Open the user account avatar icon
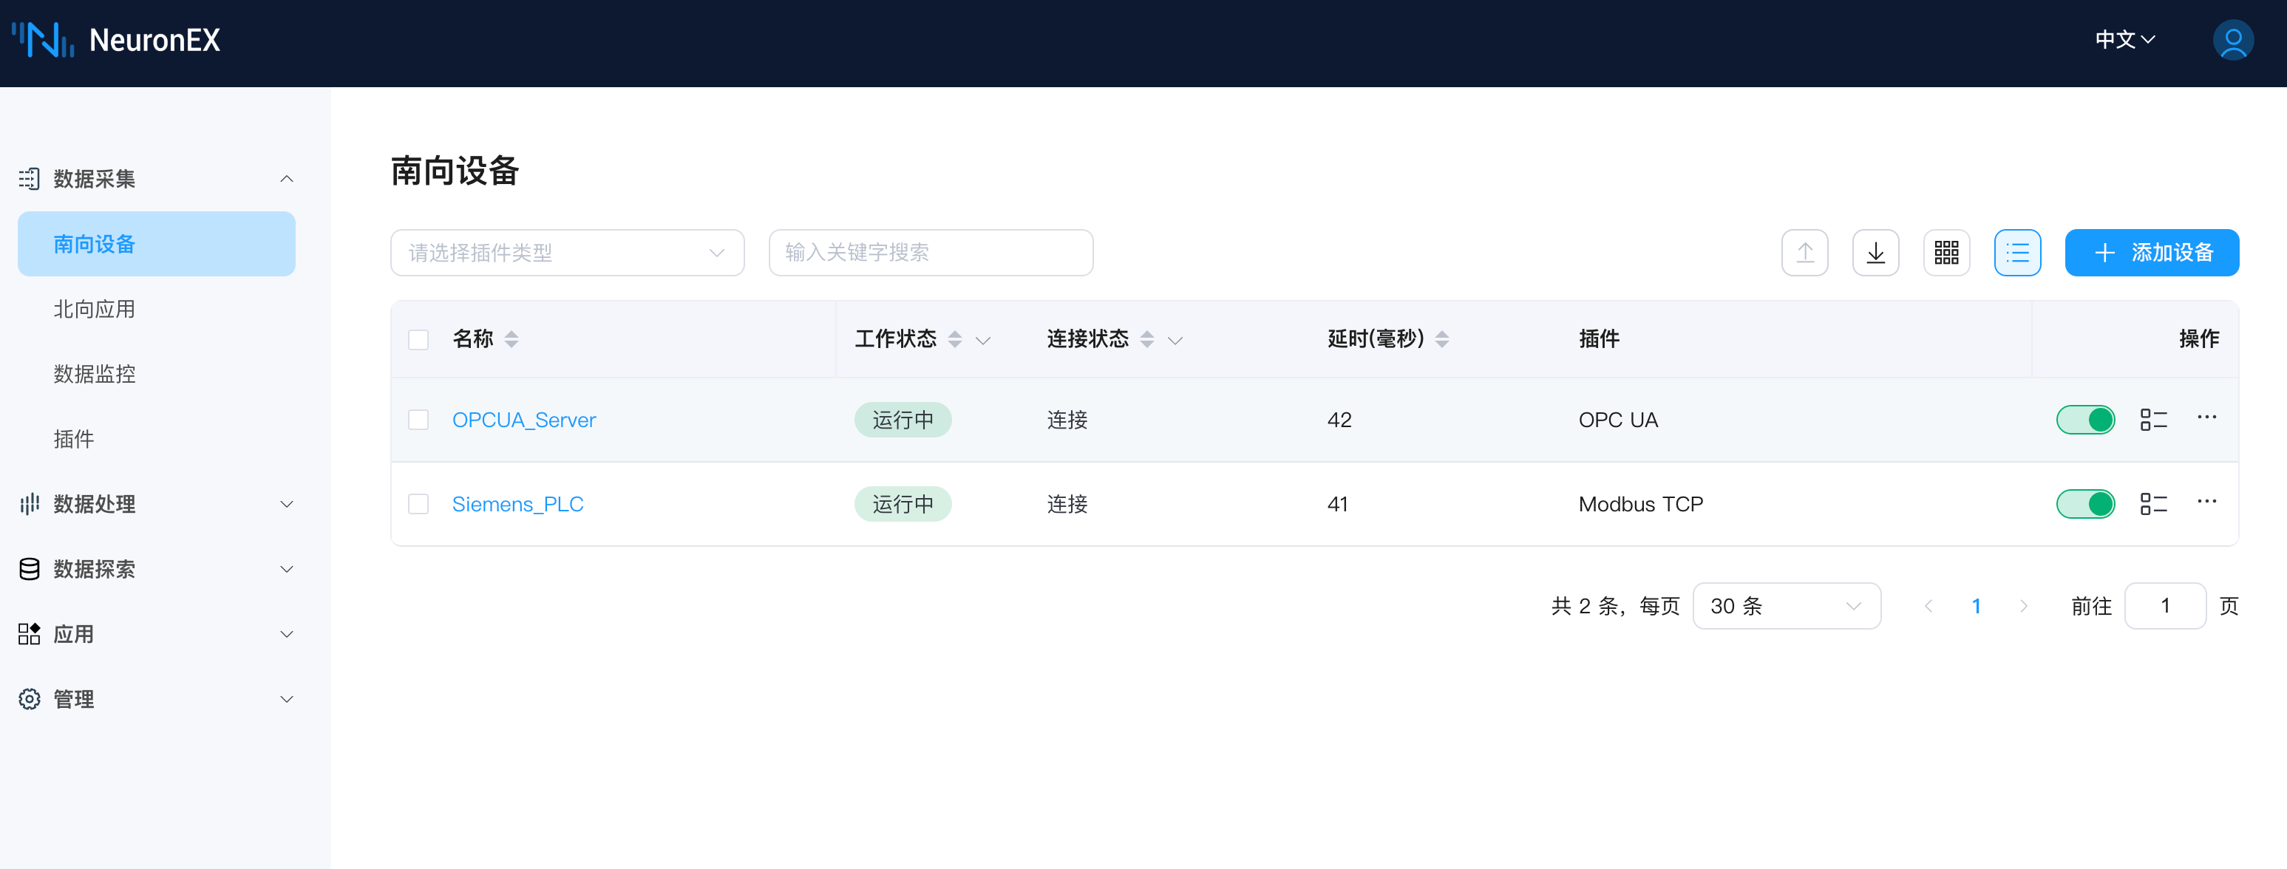This screenshot has height=869, width=2287. [x=2232, y=41]
